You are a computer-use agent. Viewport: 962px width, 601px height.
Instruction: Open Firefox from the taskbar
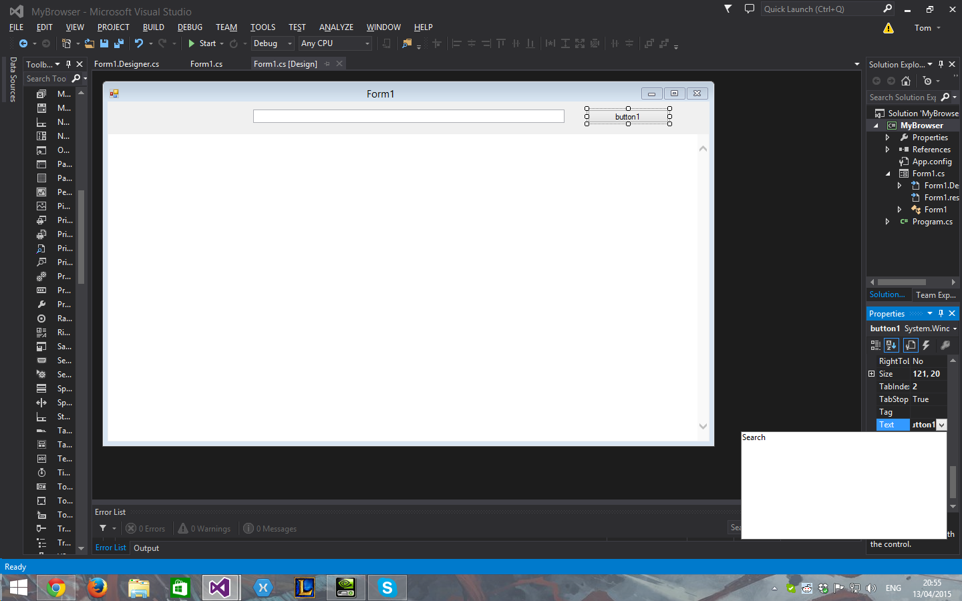pos(98,588)
